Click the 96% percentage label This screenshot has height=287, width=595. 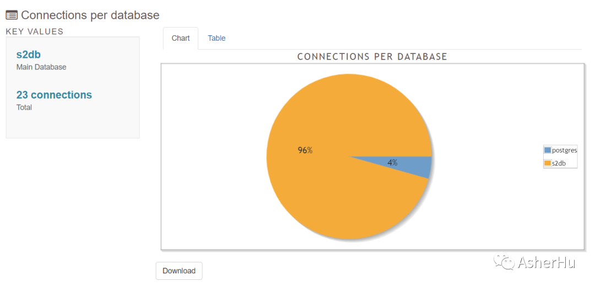coord(305,150)
